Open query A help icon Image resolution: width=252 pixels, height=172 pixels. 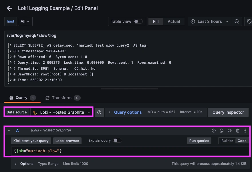tap(214, 131)
